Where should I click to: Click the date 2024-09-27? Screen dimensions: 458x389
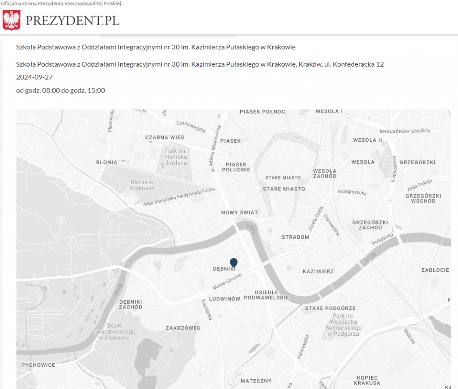click(34, 77)
